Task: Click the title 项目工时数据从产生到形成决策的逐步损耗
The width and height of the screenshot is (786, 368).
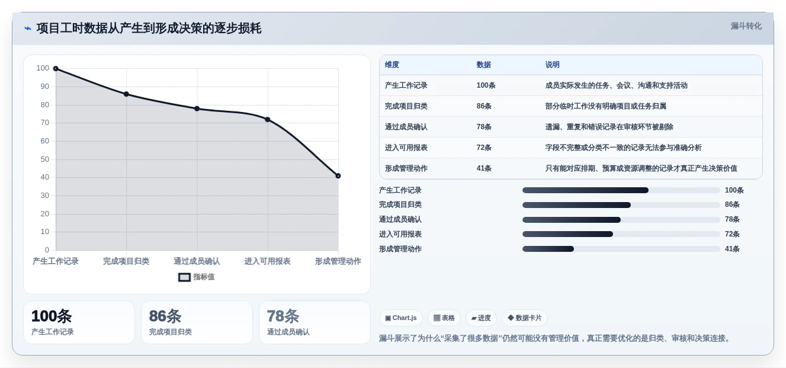Action: pyautogui.click(x=149, y=28)
